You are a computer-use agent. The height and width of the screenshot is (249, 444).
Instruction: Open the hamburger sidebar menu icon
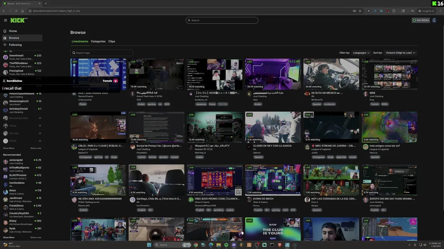pos(5,20)
